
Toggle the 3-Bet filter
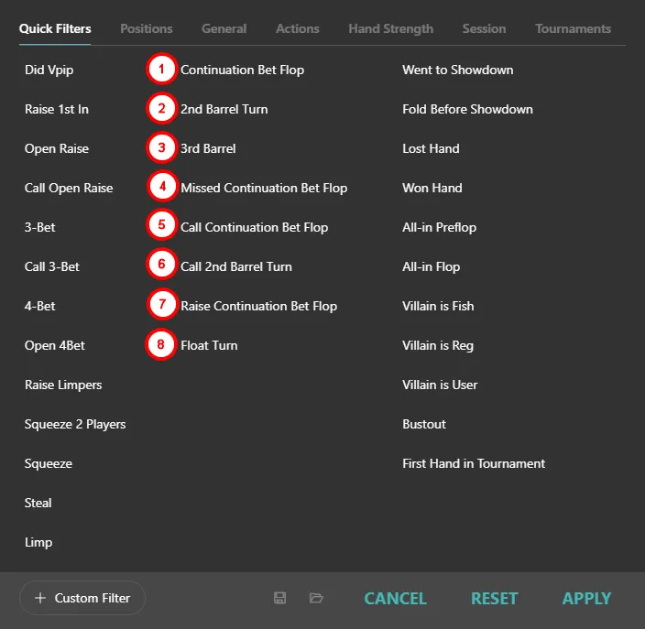pyautogui.click(x=40, y=227)
